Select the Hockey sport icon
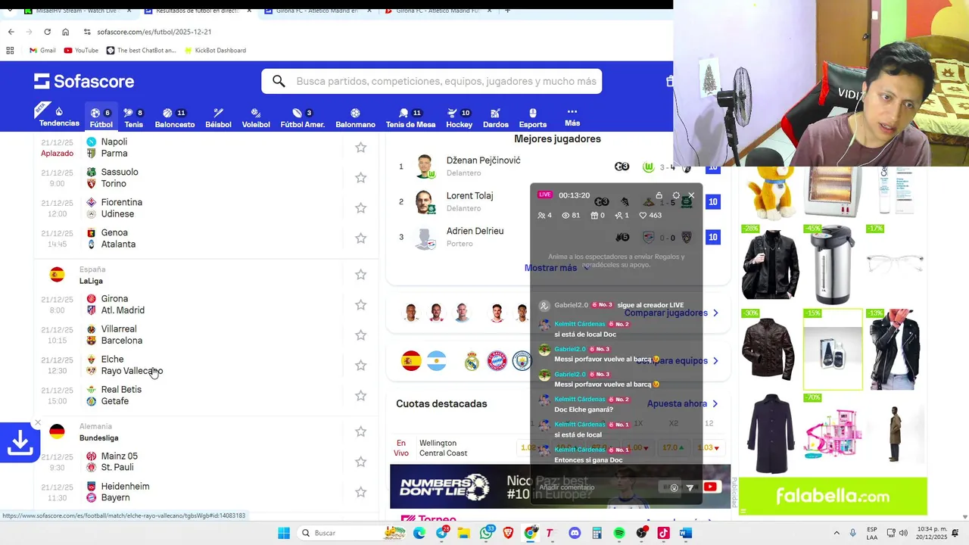Viewport: 969px width, 545px height. click(x=453, y=113)
